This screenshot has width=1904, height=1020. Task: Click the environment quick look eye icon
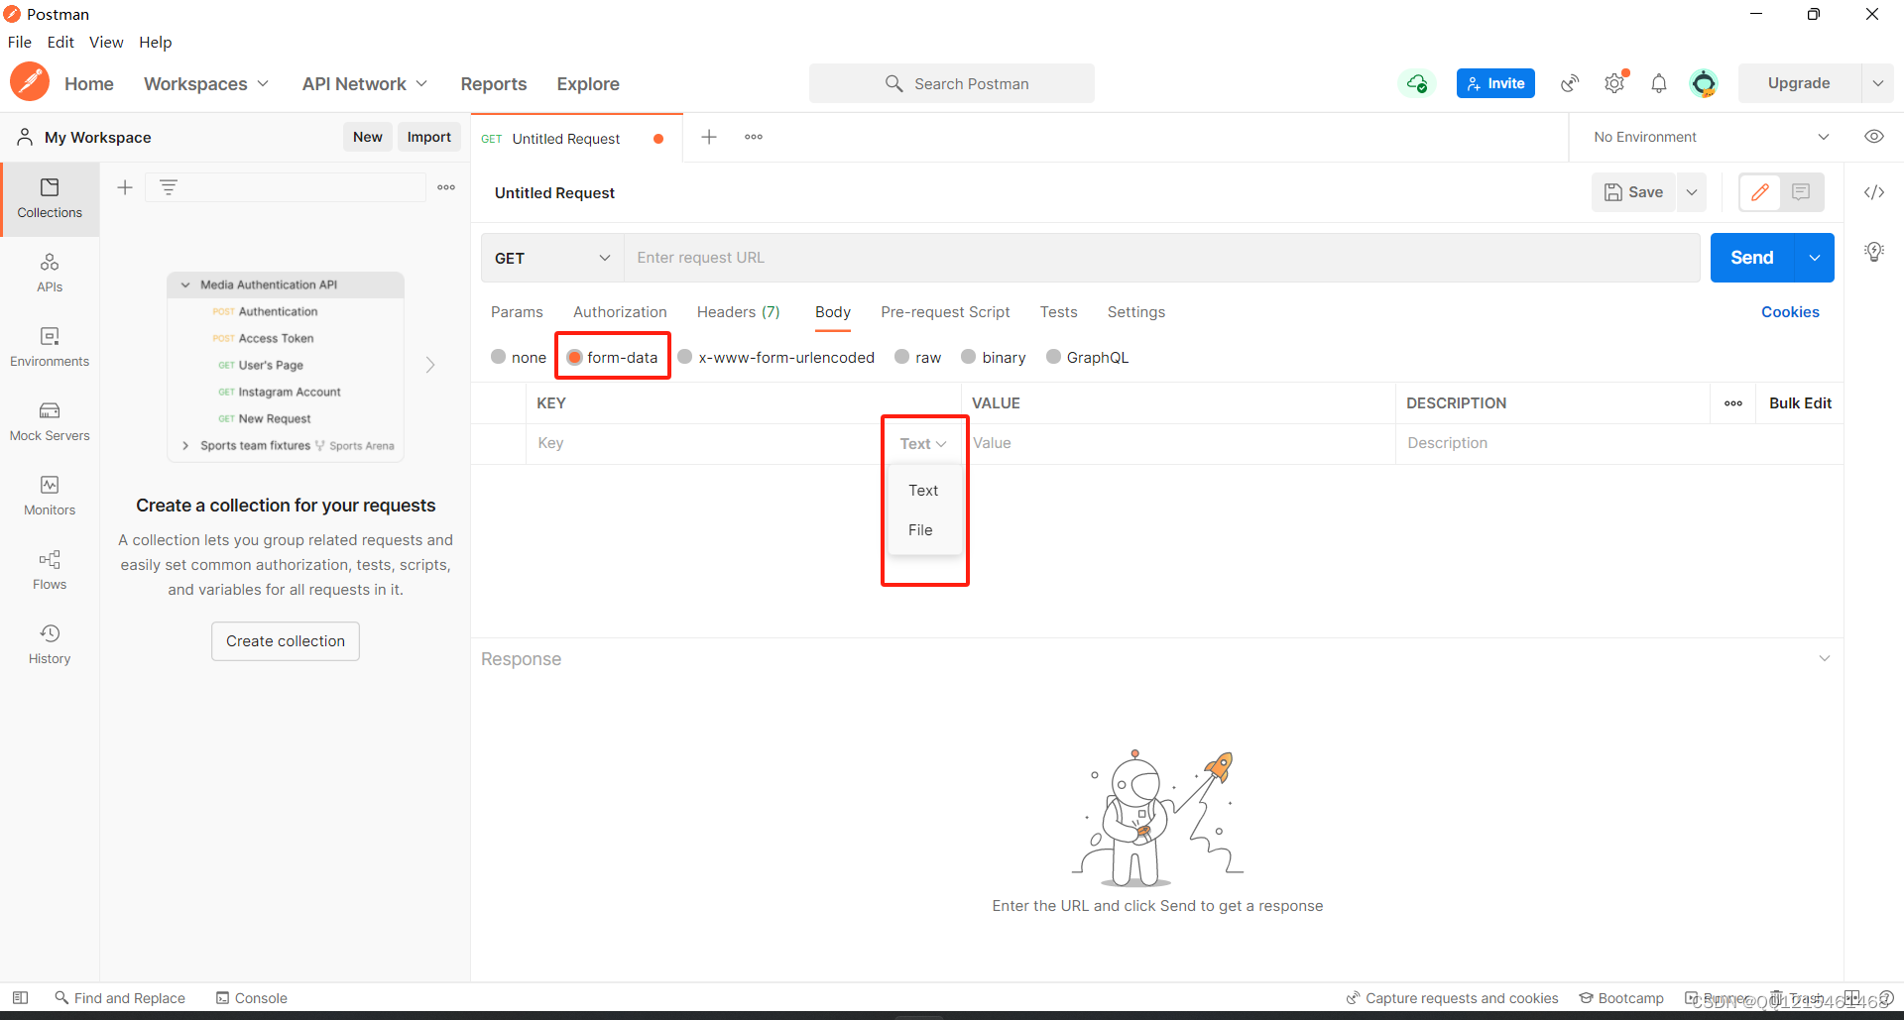[1874, 137]
